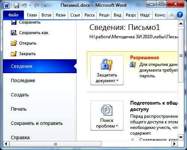Viewport: 187px width, 150px height.
Task: Collapse the ribbon with the caret icon
Action: tap(172, 15)
